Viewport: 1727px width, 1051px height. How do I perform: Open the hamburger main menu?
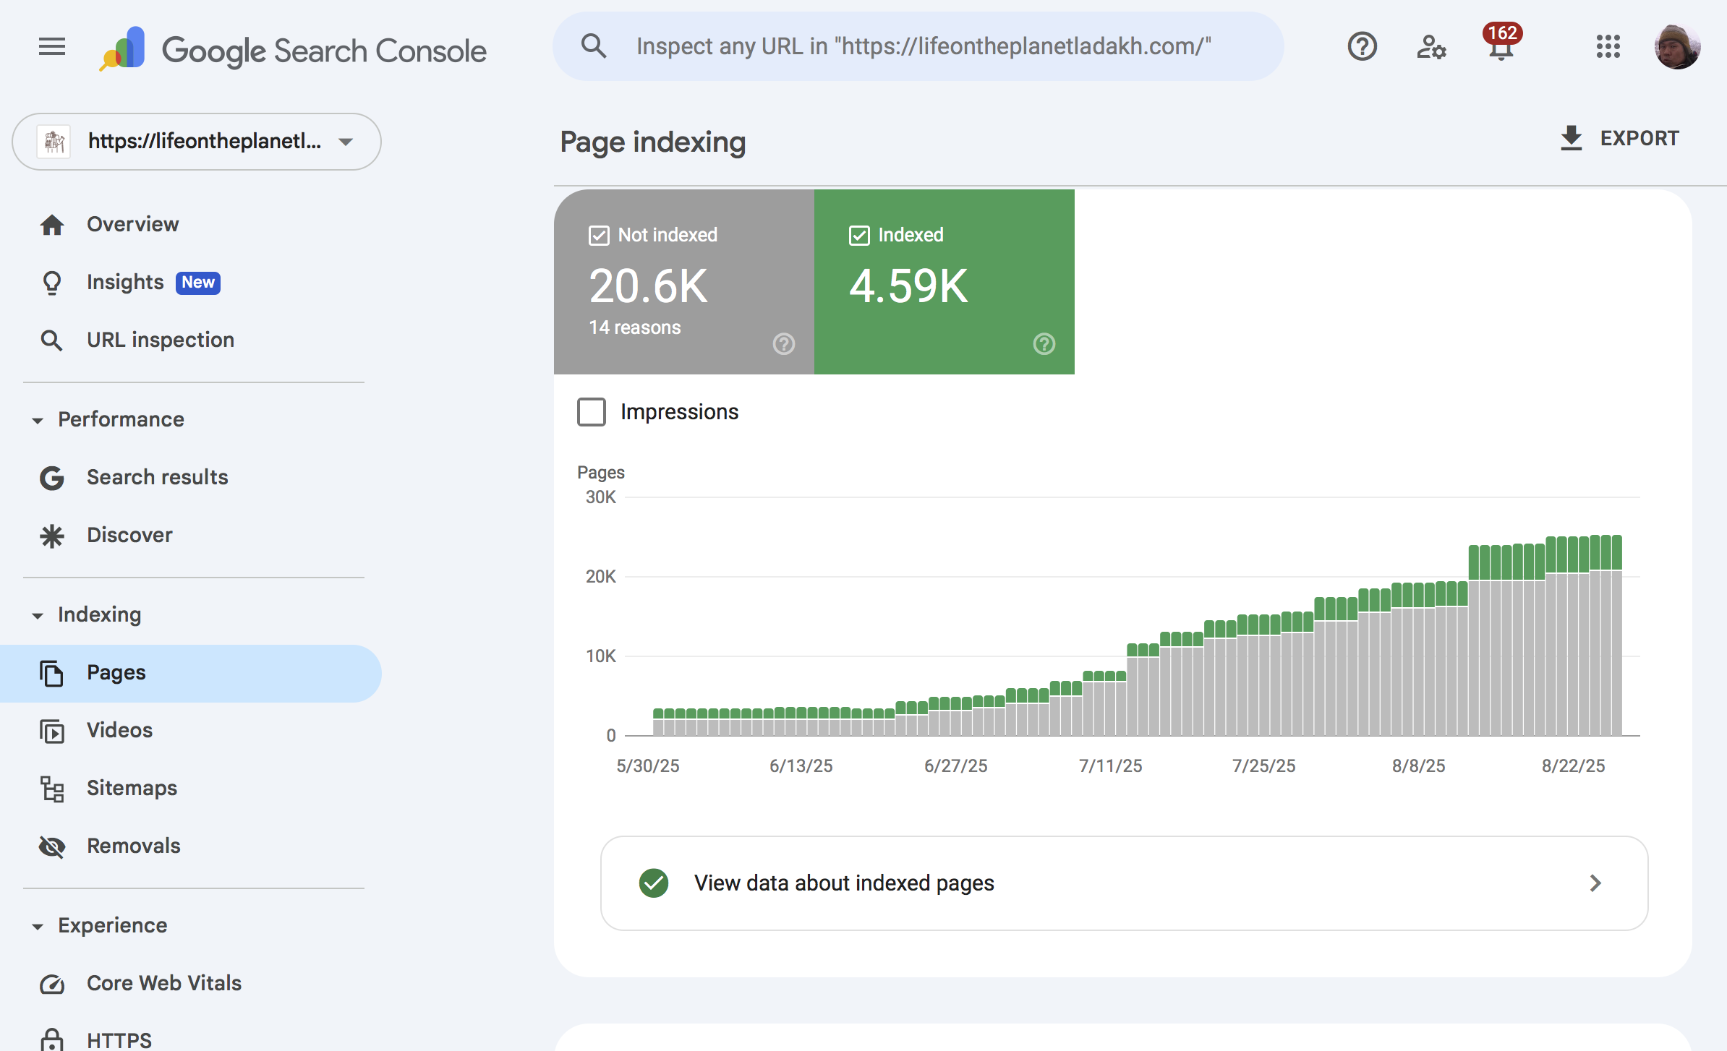click(x=52, y=47)
